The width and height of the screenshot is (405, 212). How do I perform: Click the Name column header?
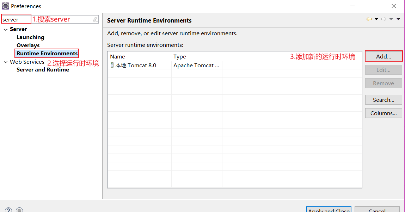click(117, 56)
